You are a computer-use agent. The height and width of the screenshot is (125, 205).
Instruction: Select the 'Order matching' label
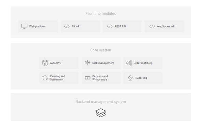click(x=143, y=63)
